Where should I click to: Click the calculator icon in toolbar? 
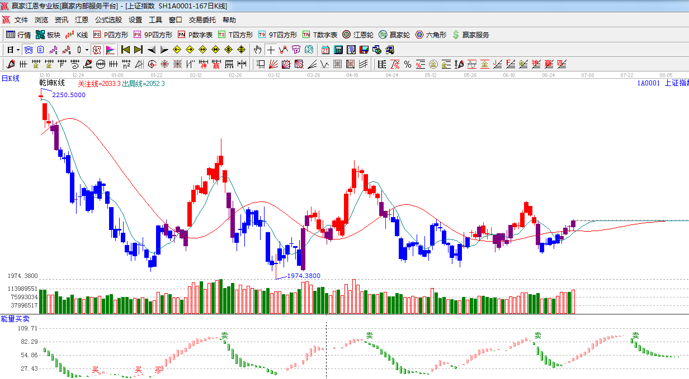tap(338, 50)
